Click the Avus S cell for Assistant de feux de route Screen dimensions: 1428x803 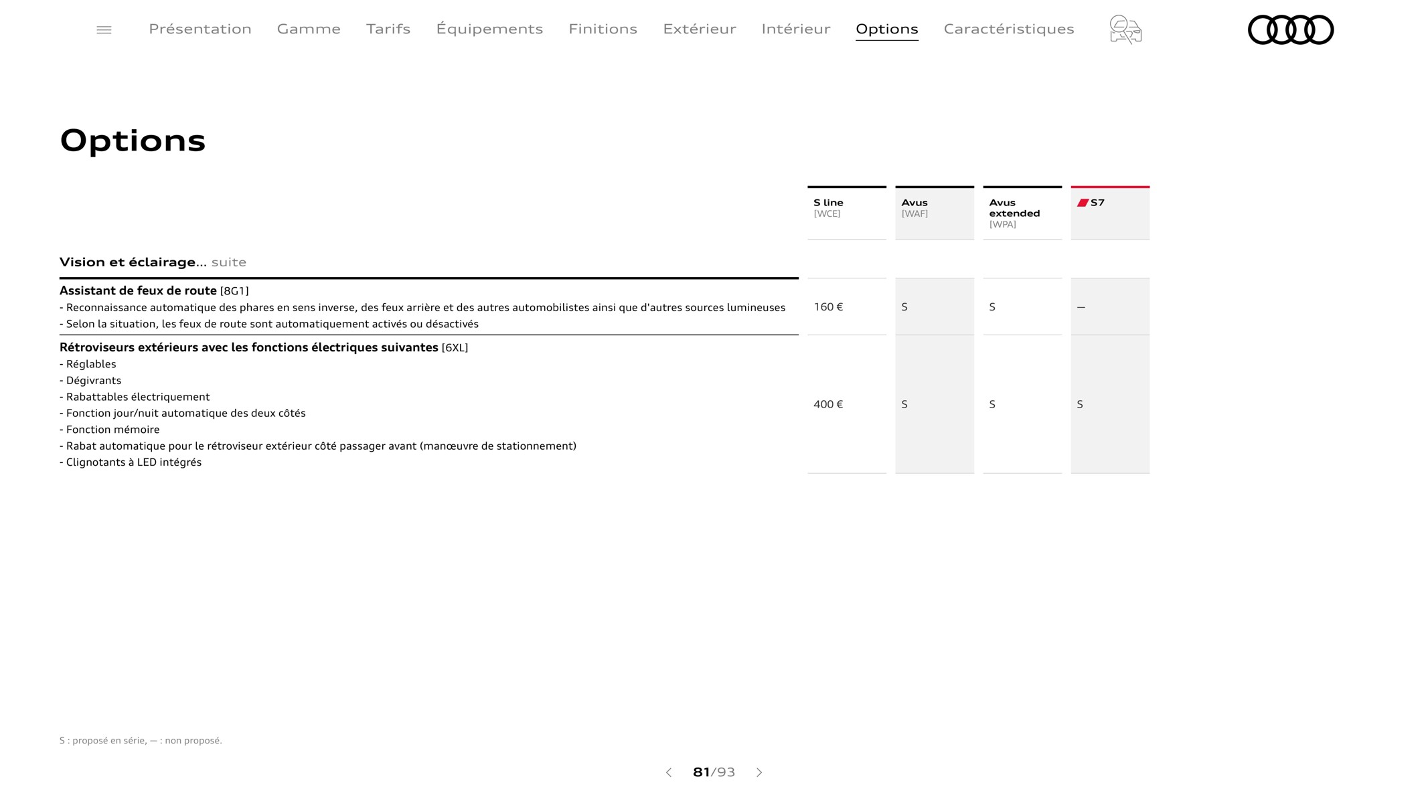point(935,306)
